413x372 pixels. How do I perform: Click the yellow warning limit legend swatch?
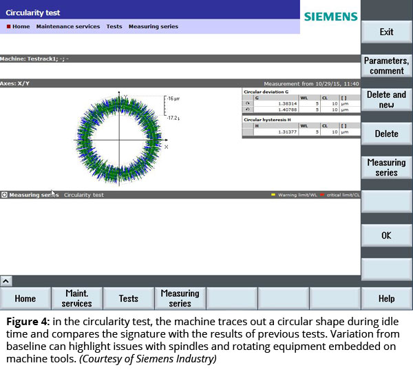pos(273,195)
